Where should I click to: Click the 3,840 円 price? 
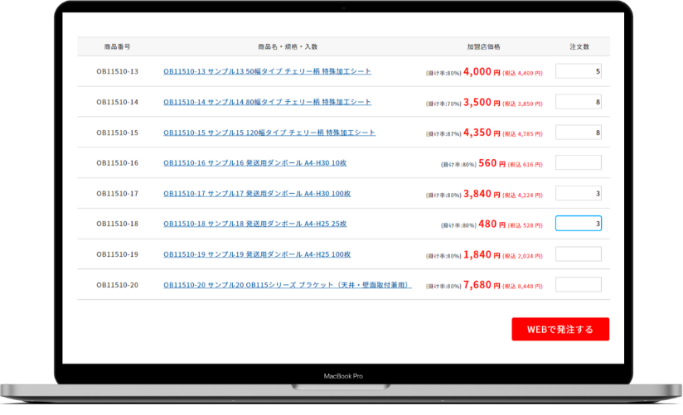pyautogui.click(x=482, y=194)
